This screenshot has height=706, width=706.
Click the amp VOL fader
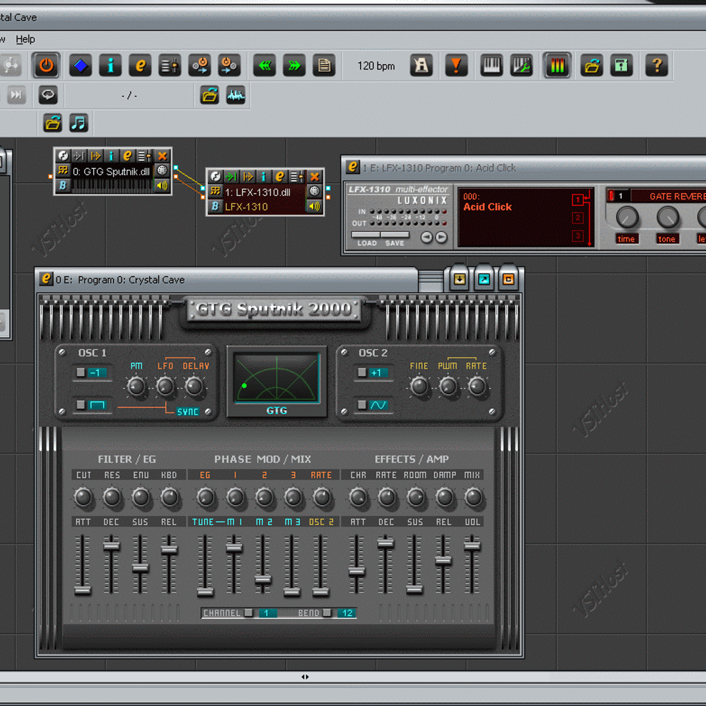pos(472,546)
